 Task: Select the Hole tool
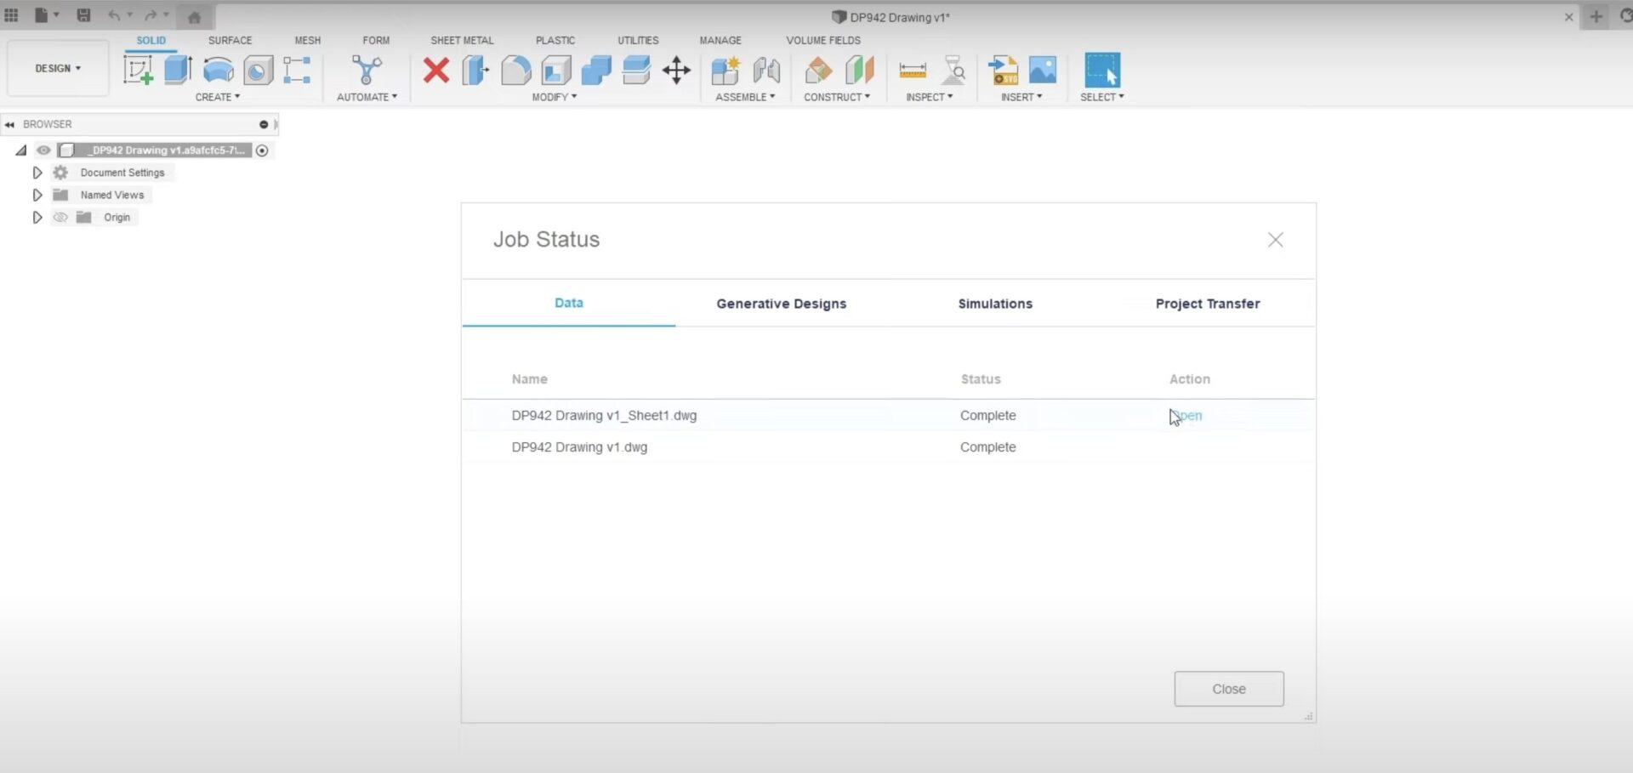259,70
